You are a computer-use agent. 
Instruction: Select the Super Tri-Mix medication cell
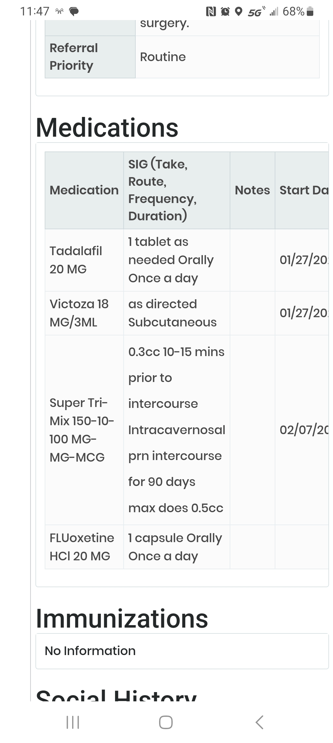click(84, 430)
